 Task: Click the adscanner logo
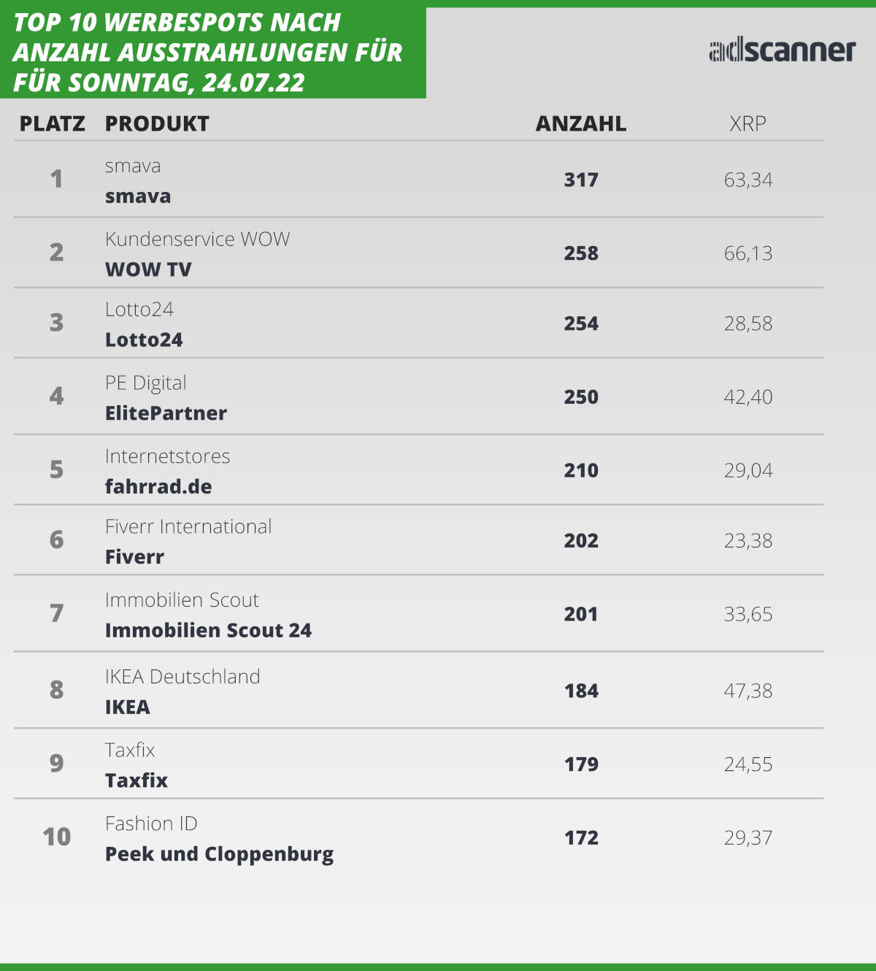(x=782, y=50)
